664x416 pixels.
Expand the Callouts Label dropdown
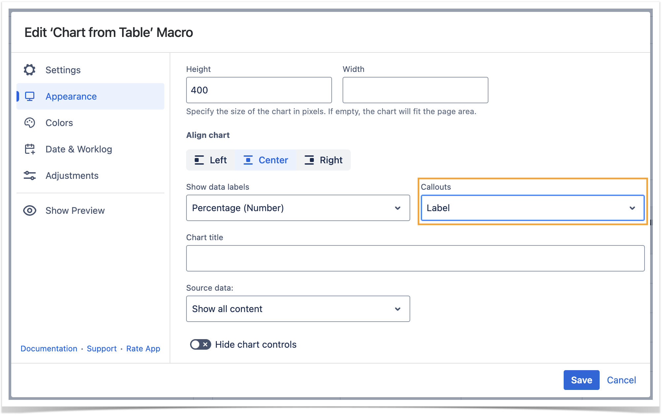pyautogui.click(x=532, y=208)
